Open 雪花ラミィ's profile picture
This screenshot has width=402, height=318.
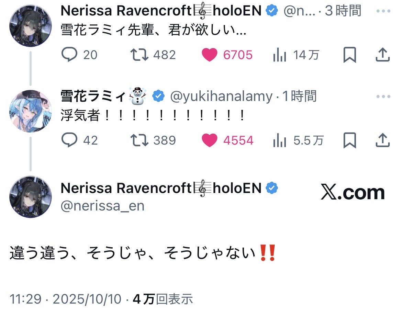point(30,111)
